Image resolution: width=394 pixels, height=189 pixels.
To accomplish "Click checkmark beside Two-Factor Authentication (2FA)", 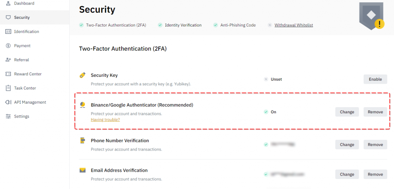I will pyautogui.click(x=82, y=25).
